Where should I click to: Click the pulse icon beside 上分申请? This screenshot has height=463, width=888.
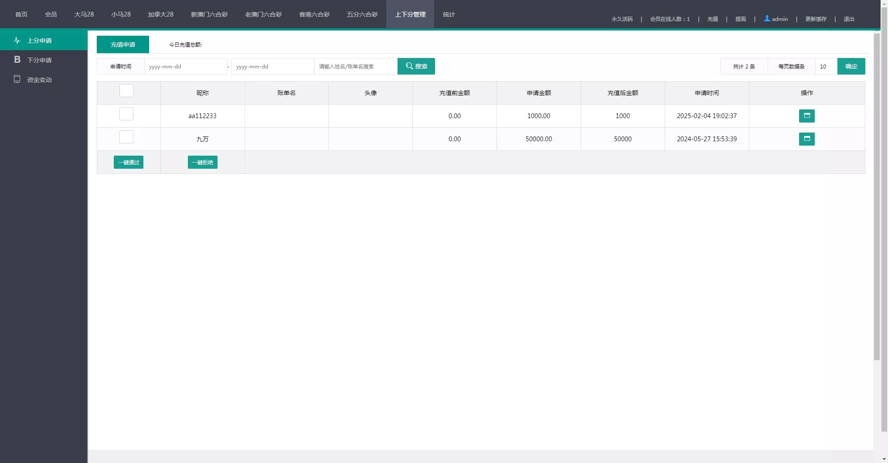click(17, 41)
